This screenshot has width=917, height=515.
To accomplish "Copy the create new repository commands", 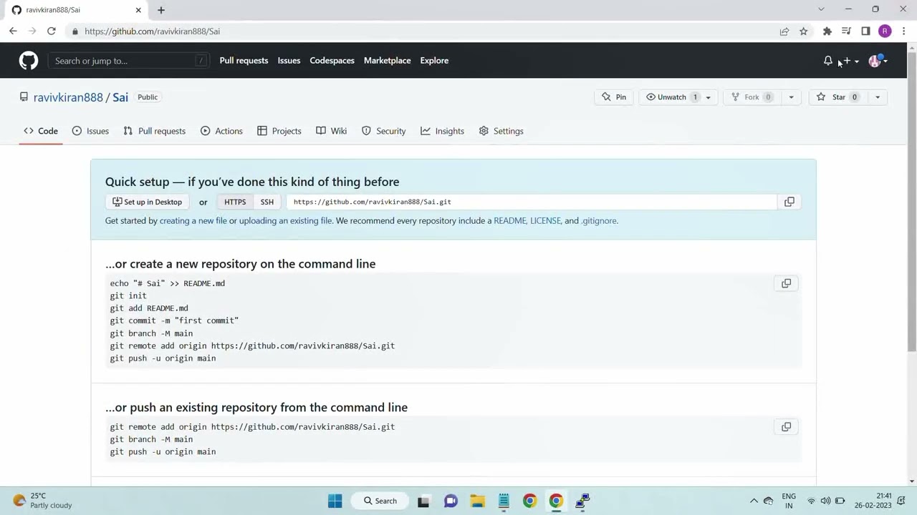I will pyautogui.click(x=787, y=283).
